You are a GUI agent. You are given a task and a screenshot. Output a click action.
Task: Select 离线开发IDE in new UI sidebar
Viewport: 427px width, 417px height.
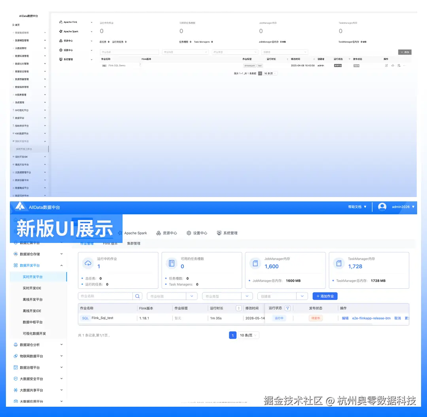pos(32,311)
